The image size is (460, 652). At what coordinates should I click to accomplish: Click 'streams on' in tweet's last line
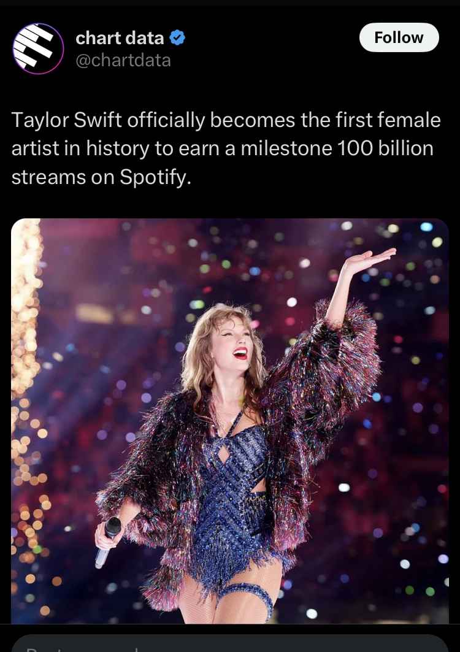pos(63,177)
